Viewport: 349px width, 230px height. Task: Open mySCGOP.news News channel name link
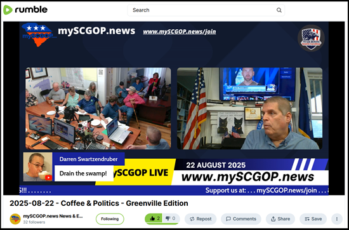click(53, 216)
